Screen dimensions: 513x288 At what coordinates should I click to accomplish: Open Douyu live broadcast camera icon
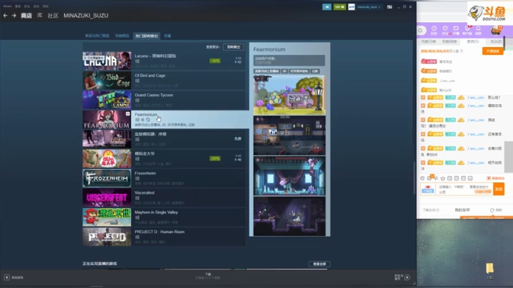[x=456, y=30]
